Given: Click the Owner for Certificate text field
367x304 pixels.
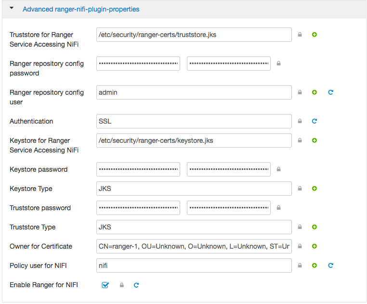Looking at the screenshot, I should (194, 246).
